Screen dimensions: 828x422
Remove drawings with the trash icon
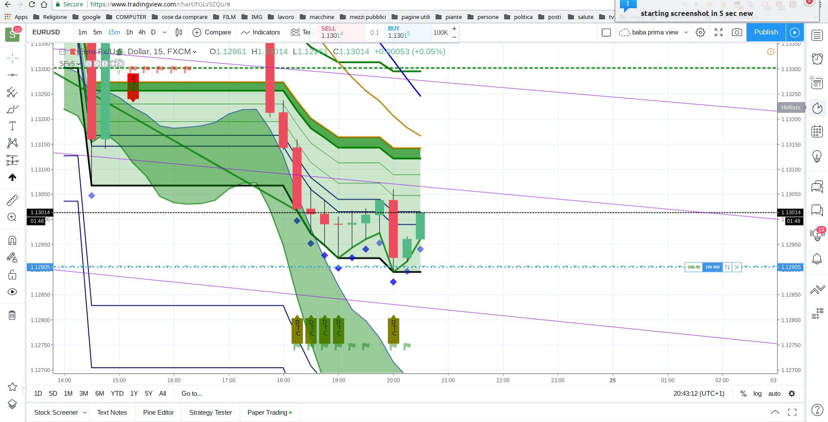[13, 315]
